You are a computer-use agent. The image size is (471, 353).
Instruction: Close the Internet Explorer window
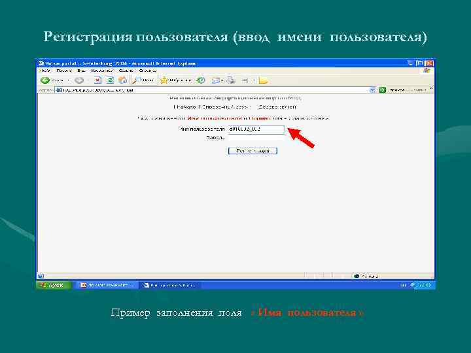[x=429, y=63]
